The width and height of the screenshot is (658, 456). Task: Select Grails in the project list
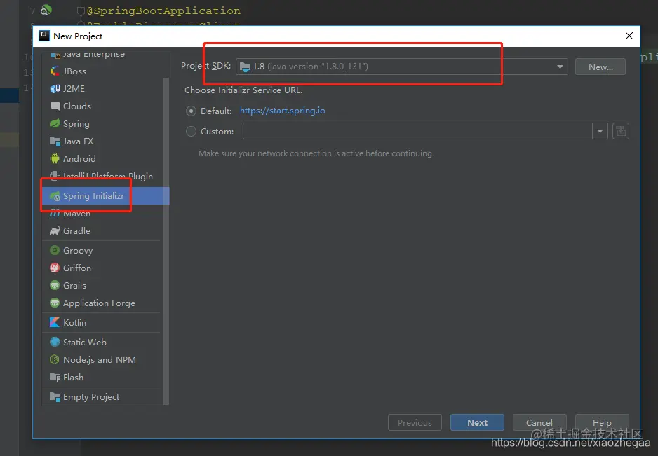[74, 286]
